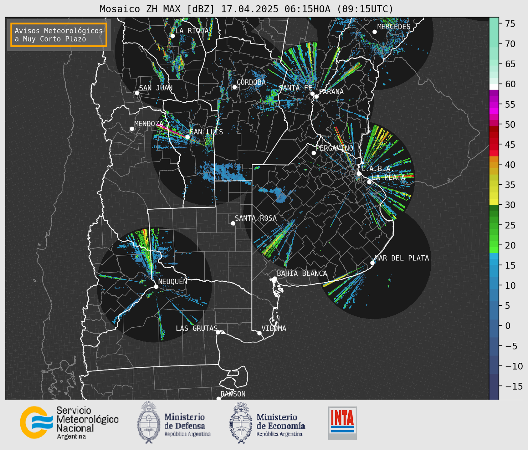The width and height of the screenshot is (528, 450).
Task: Click the SANTA FE city marker dot
Action: pyautogui.click(x=312, y=94)
